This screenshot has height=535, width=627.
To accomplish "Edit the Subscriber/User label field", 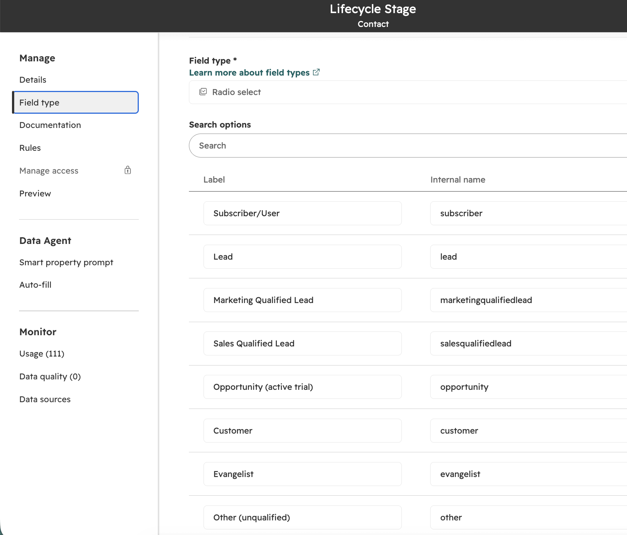I will (x=303, y=213).
